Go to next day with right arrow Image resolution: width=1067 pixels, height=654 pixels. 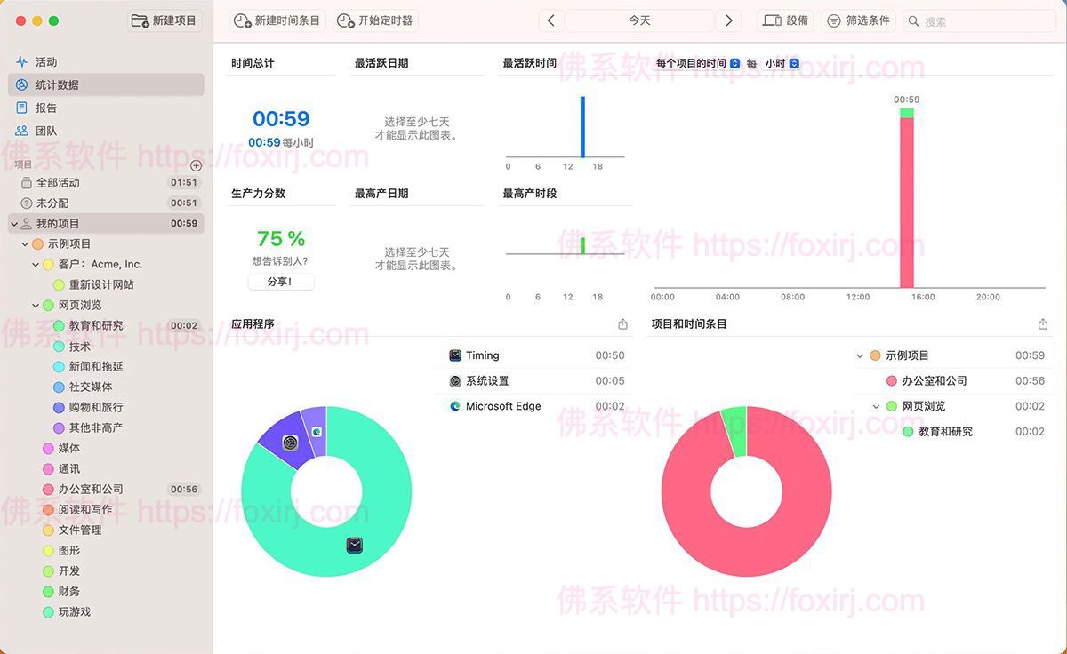729,20
